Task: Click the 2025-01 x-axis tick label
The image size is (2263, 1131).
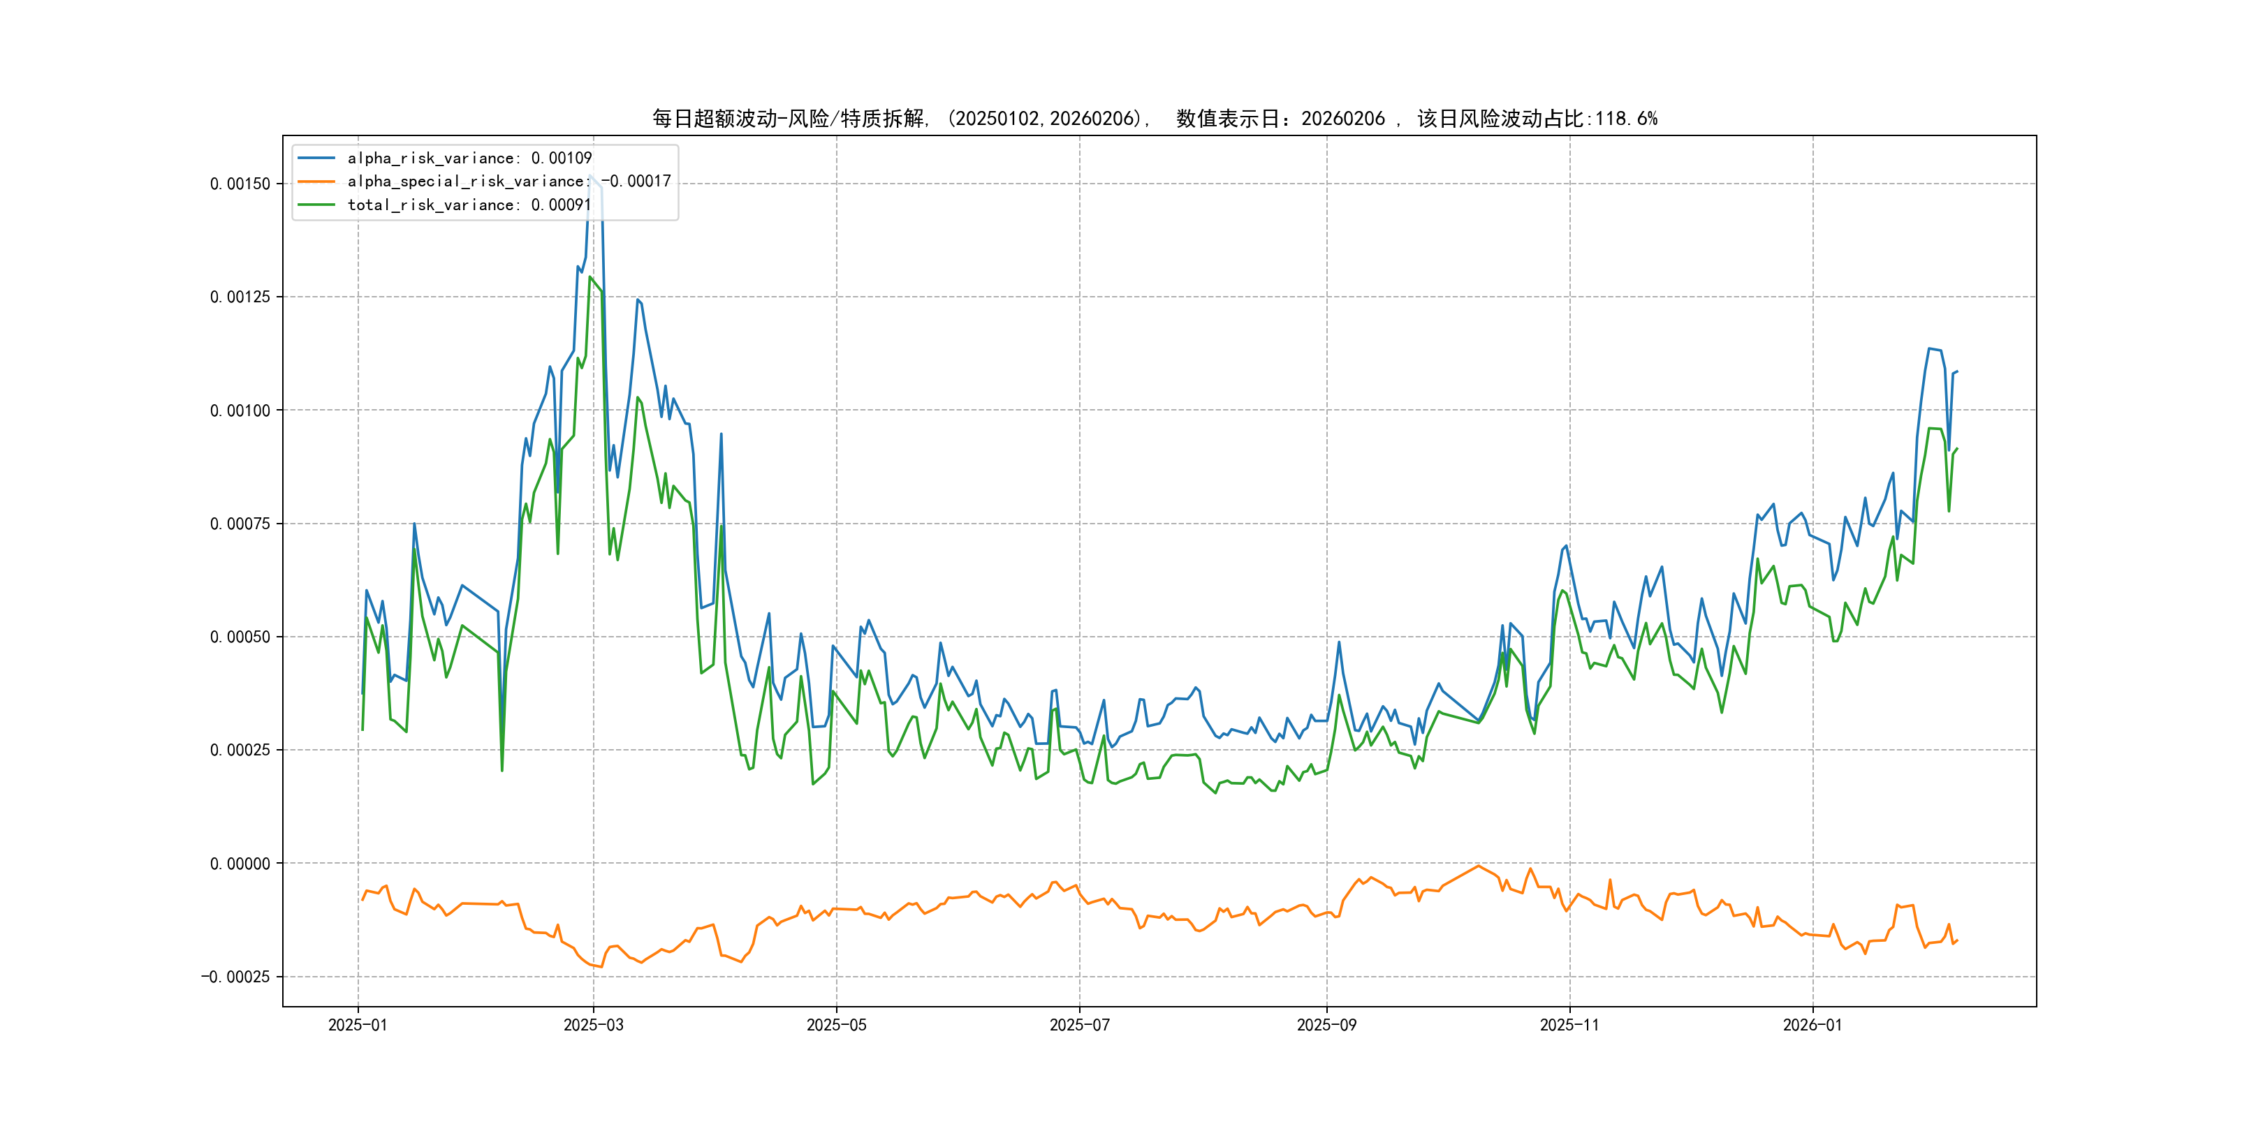Action: (x=358, y=1026)
